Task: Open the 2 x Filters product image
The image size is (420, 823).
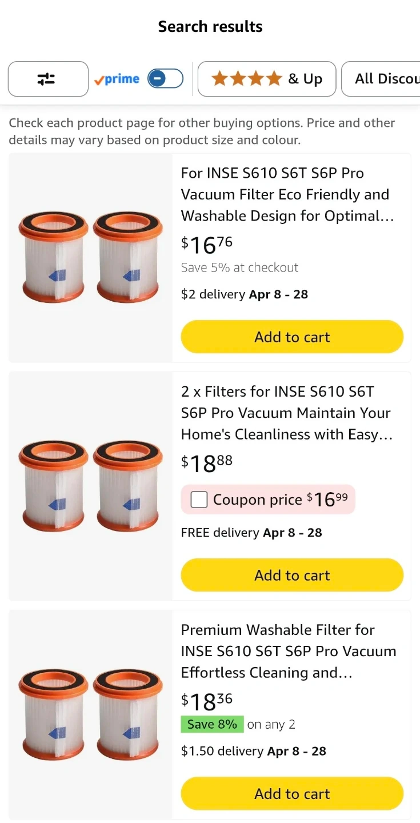Action: point(90,486)
